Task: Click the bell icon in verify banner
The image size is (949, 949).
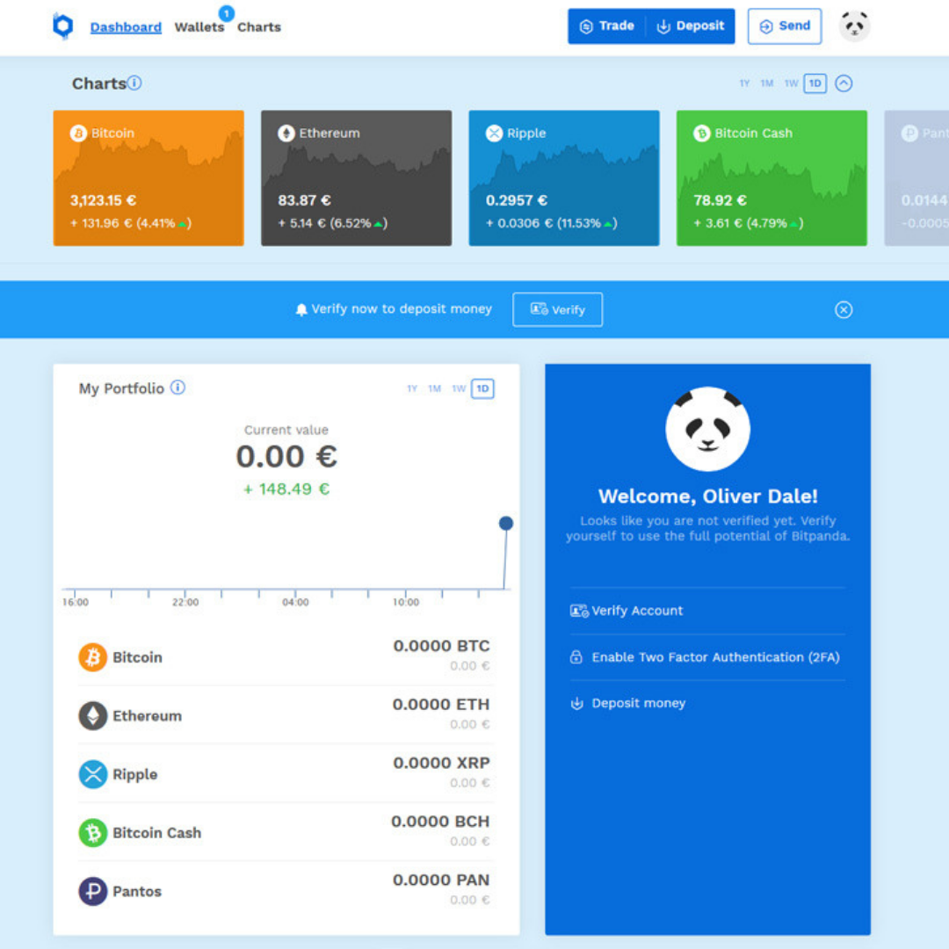Action: point(301,310)
